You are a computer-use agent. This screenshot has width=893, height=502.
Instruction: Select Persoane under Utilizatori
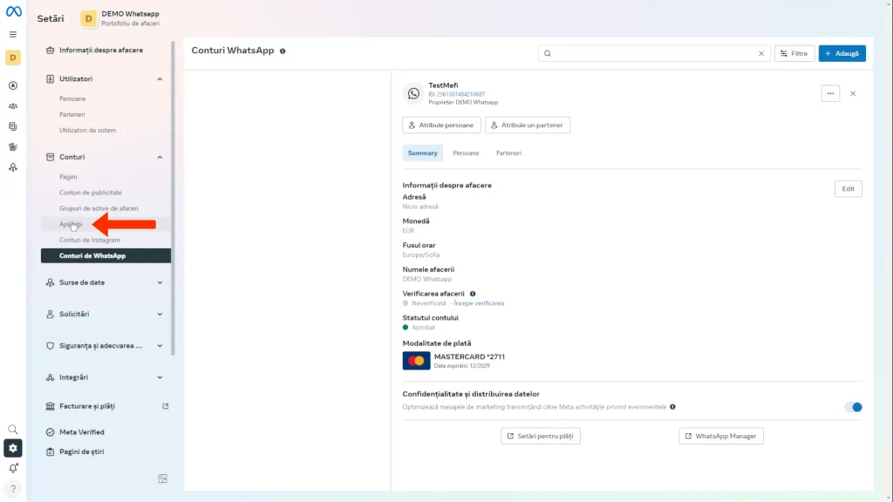tap(72, 99)
